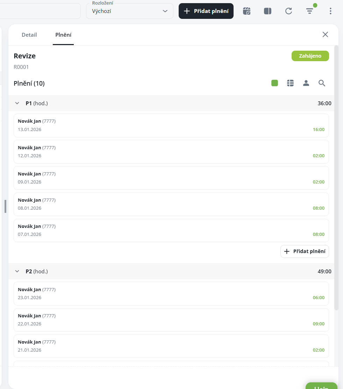Click the green square color swatch
This screenshot has width=343, height=389.
point(274,83)
